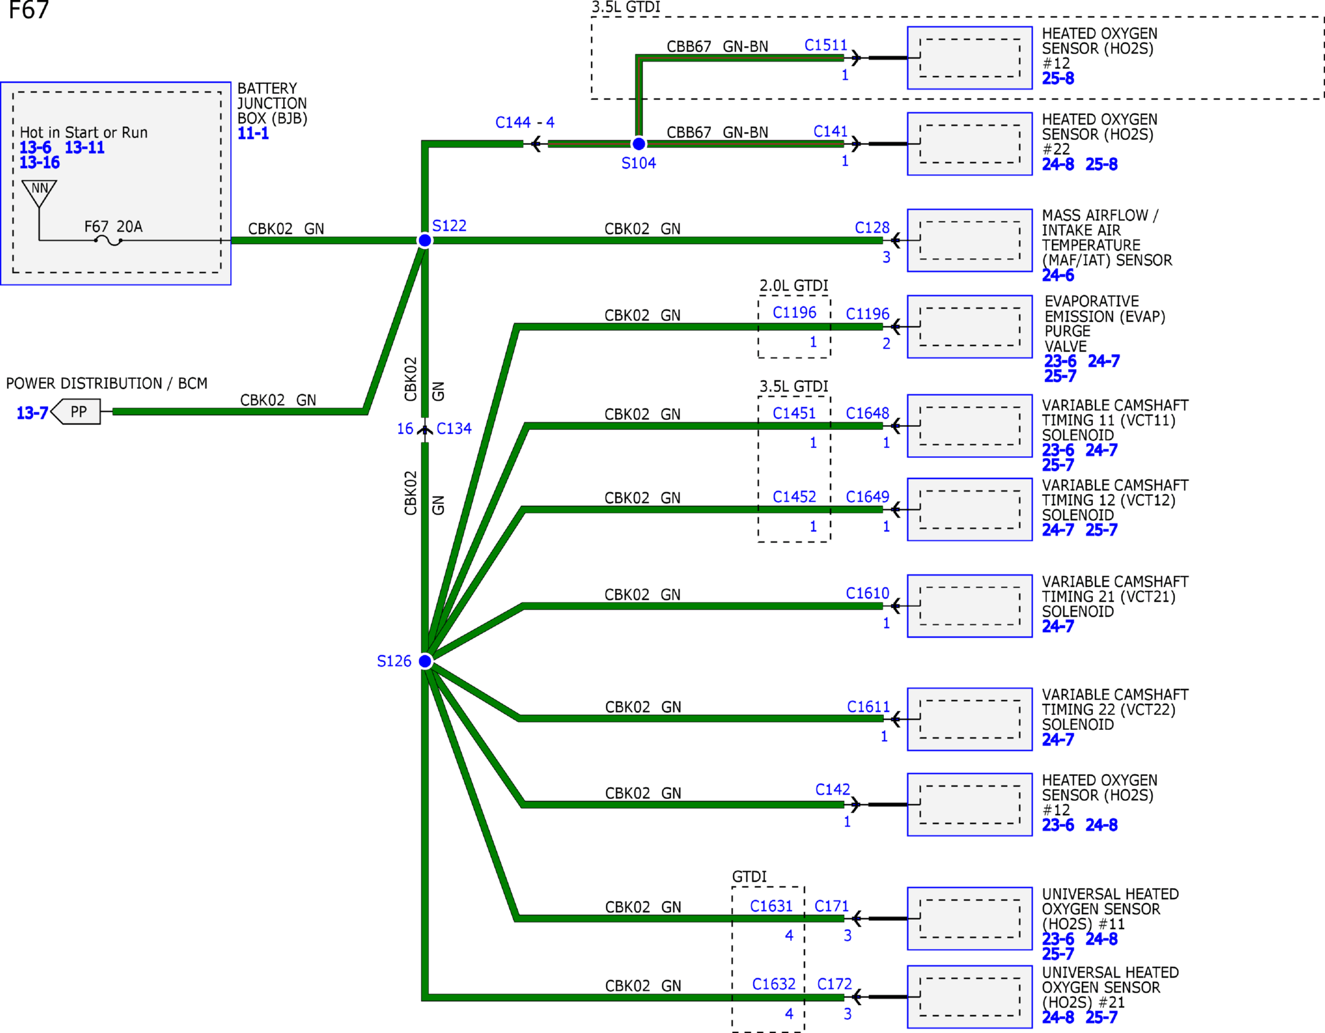Select the HO2S #12 component box at C142
Viewport: 1325px width, 1033px height.
click(970, 805)
